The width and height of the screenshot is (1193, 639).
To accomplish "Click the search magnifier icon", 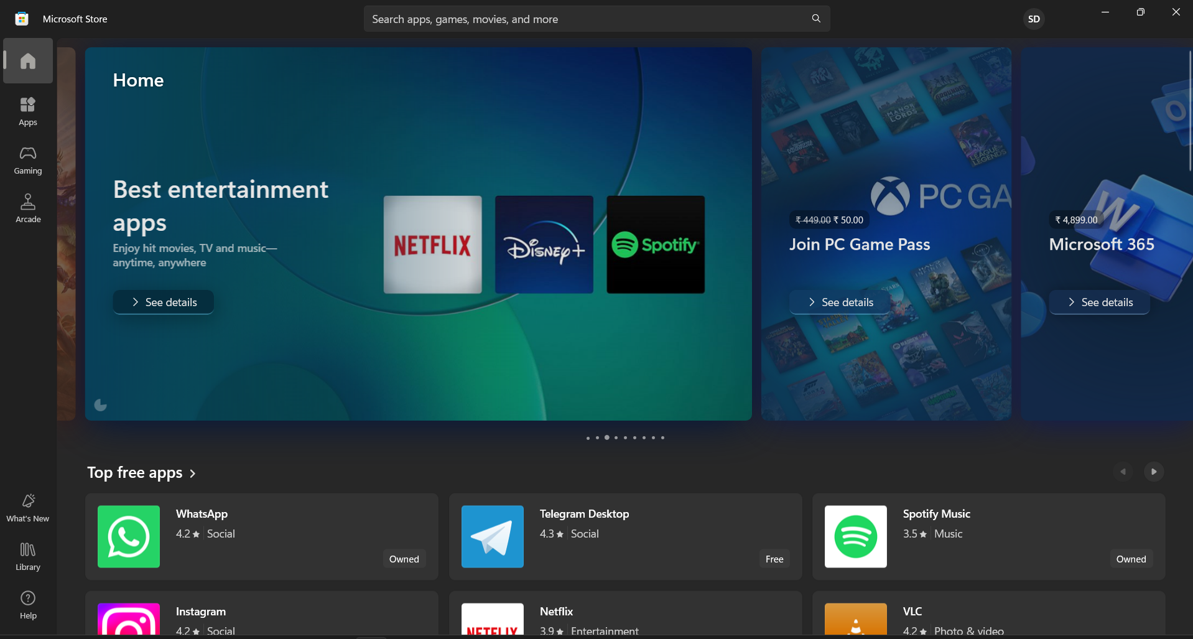I will (x=816, y=19).
